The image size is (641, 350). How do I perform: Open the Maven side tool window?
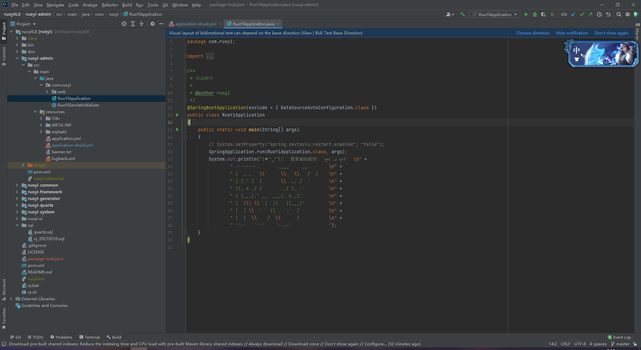click(x=637, y=32)
